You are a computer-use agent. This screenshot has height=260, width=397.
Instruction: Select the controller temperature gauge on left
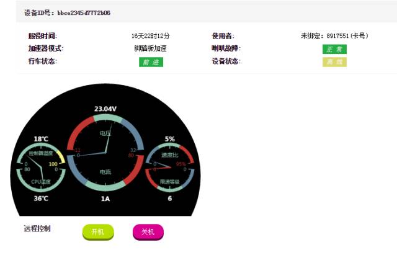pyautogui.click(x=40, y=166)
